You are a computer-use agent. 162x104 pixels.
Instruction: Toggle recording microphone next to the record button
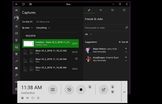(90, 87)
